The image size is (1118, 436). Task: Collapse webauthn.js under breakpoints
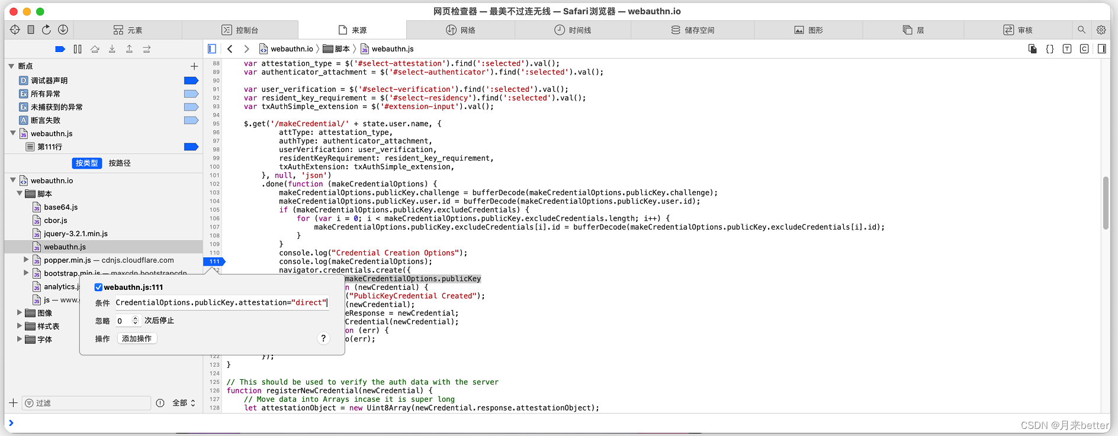(x=13, y=133)
